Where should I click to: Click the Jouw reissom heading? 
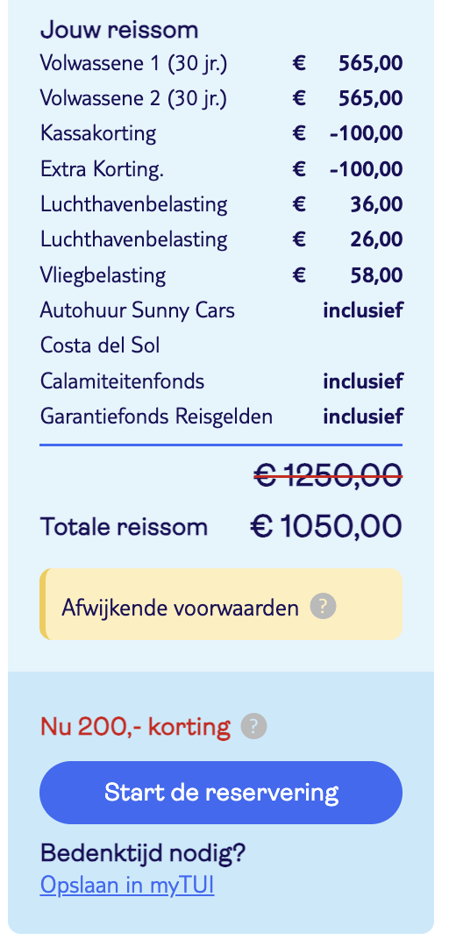click(119, 30)
